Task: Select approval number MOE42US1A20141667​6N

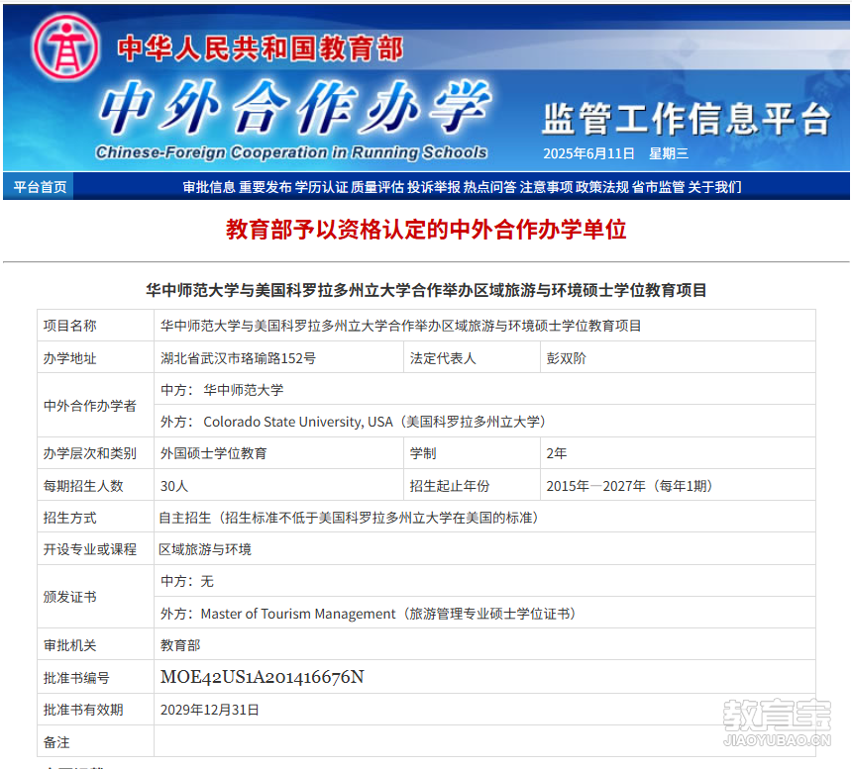Action: (262, 677)
